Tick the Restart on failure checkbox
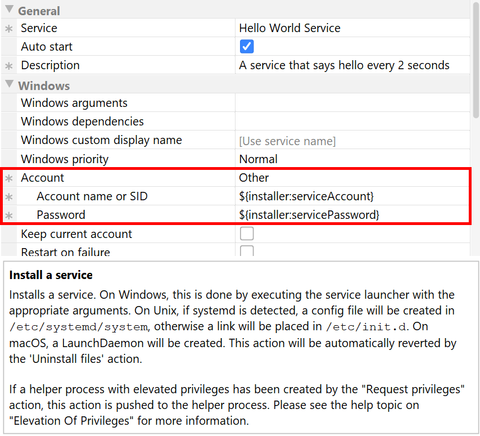 (247, 251)
